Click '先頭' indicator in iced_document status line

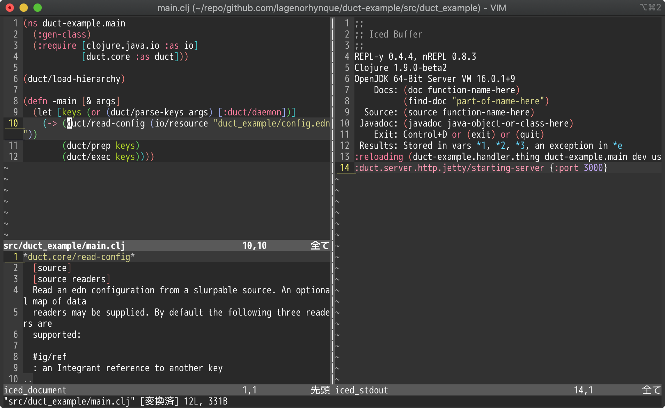[x=320, y=390]
